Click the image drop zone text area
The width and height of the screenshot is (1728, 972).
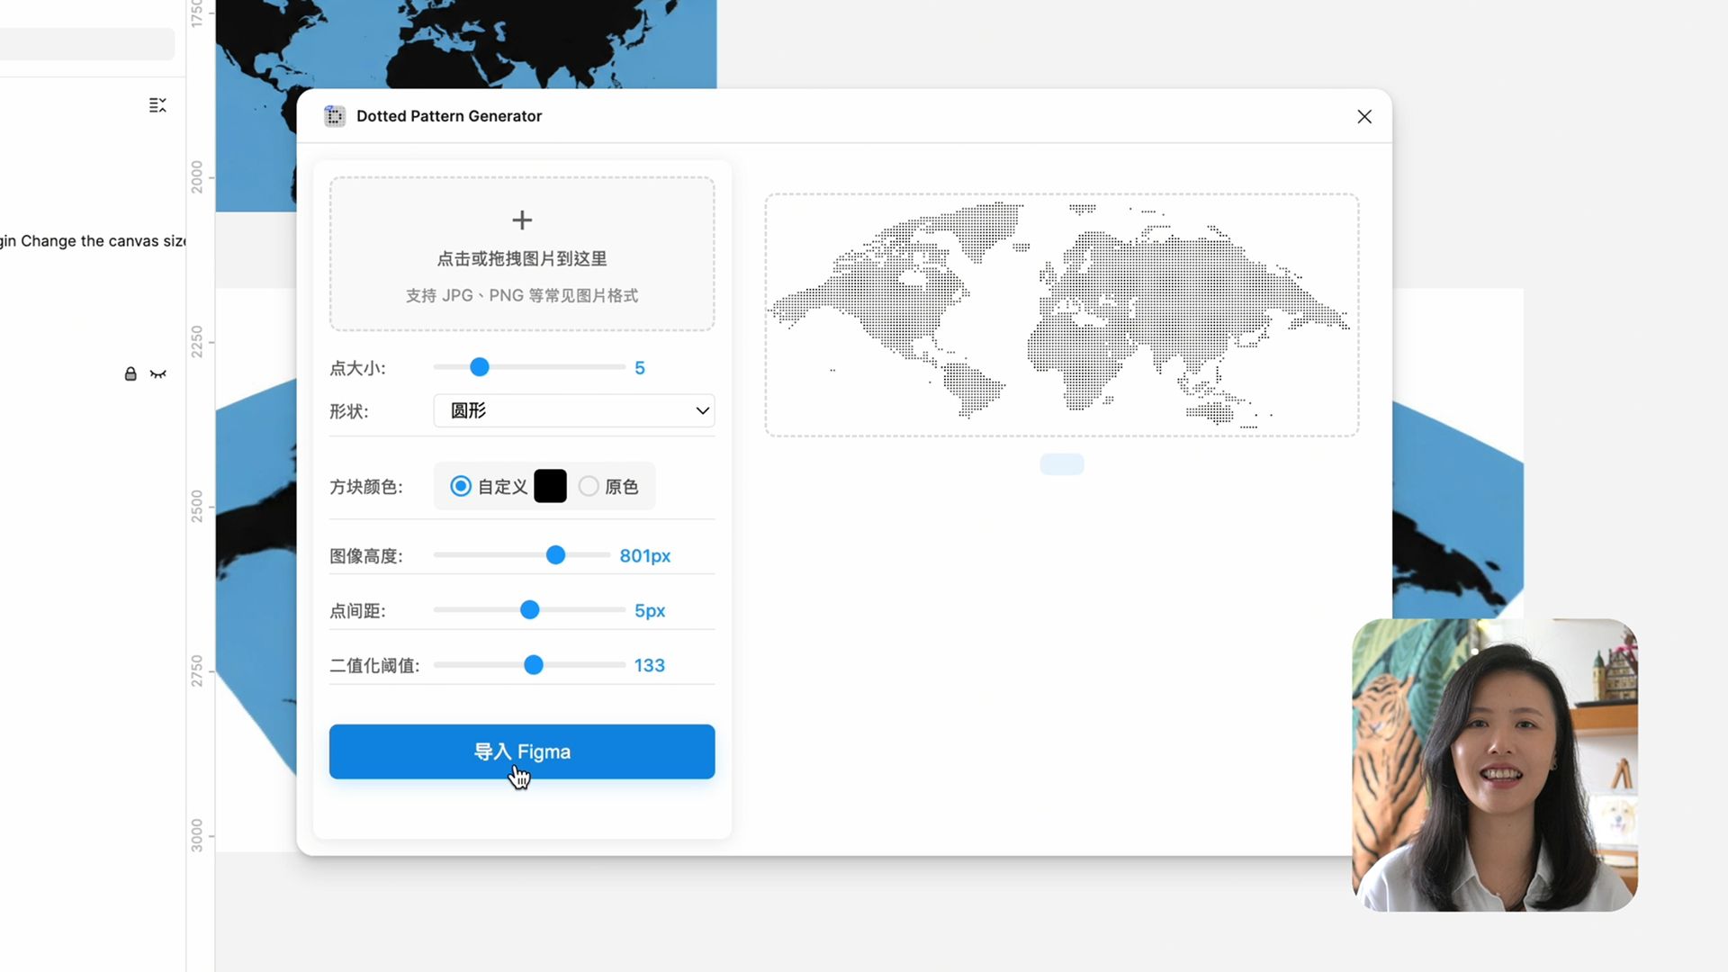[522, 259]
